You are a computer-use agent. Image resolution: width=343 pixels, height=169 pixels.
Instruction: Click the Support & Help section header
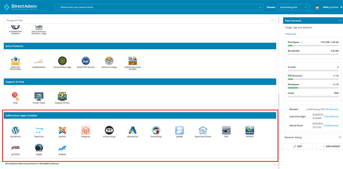point(140,82)
